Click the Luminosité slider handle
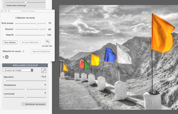This screenshot has width=178, height=114. tap(25, 97)
